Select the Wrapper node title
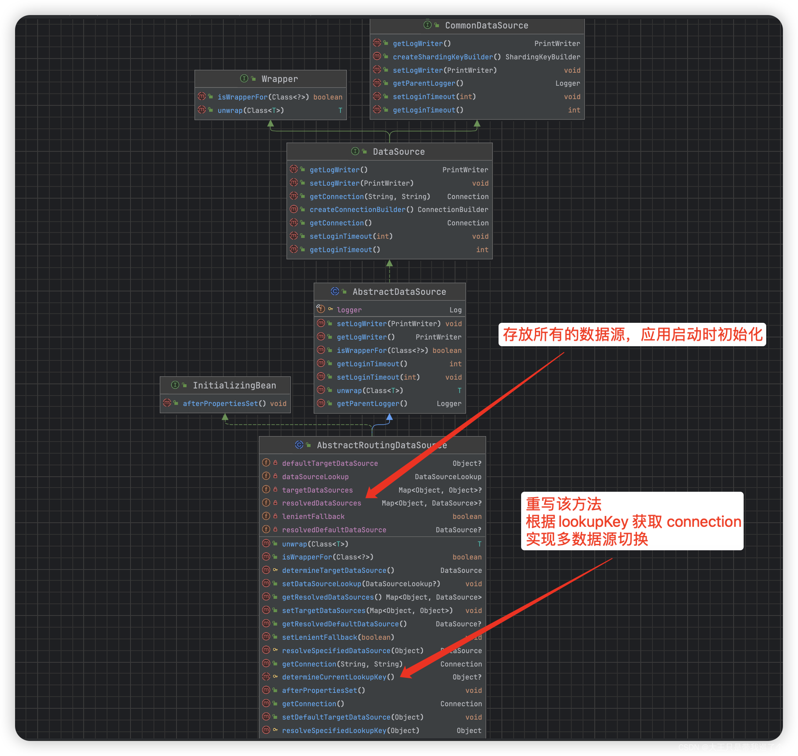Image resolution: width=798 pixels, height=756 pixels. (280, 79)
